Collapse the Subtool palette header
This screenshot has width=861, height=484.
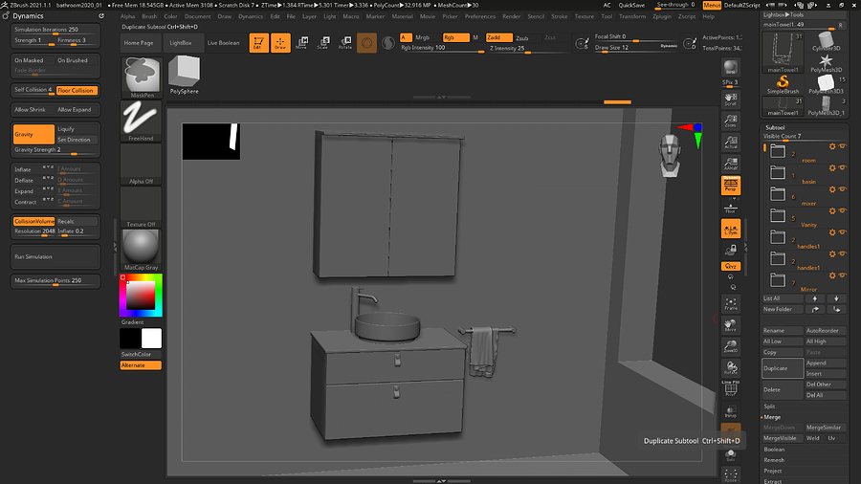pos(775,127)
